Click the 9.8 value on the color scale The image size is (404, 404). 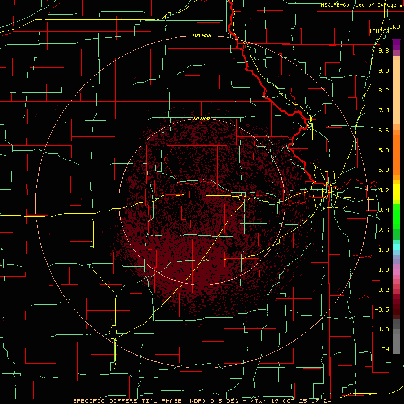pyautogui.click(x=384, y=50)
